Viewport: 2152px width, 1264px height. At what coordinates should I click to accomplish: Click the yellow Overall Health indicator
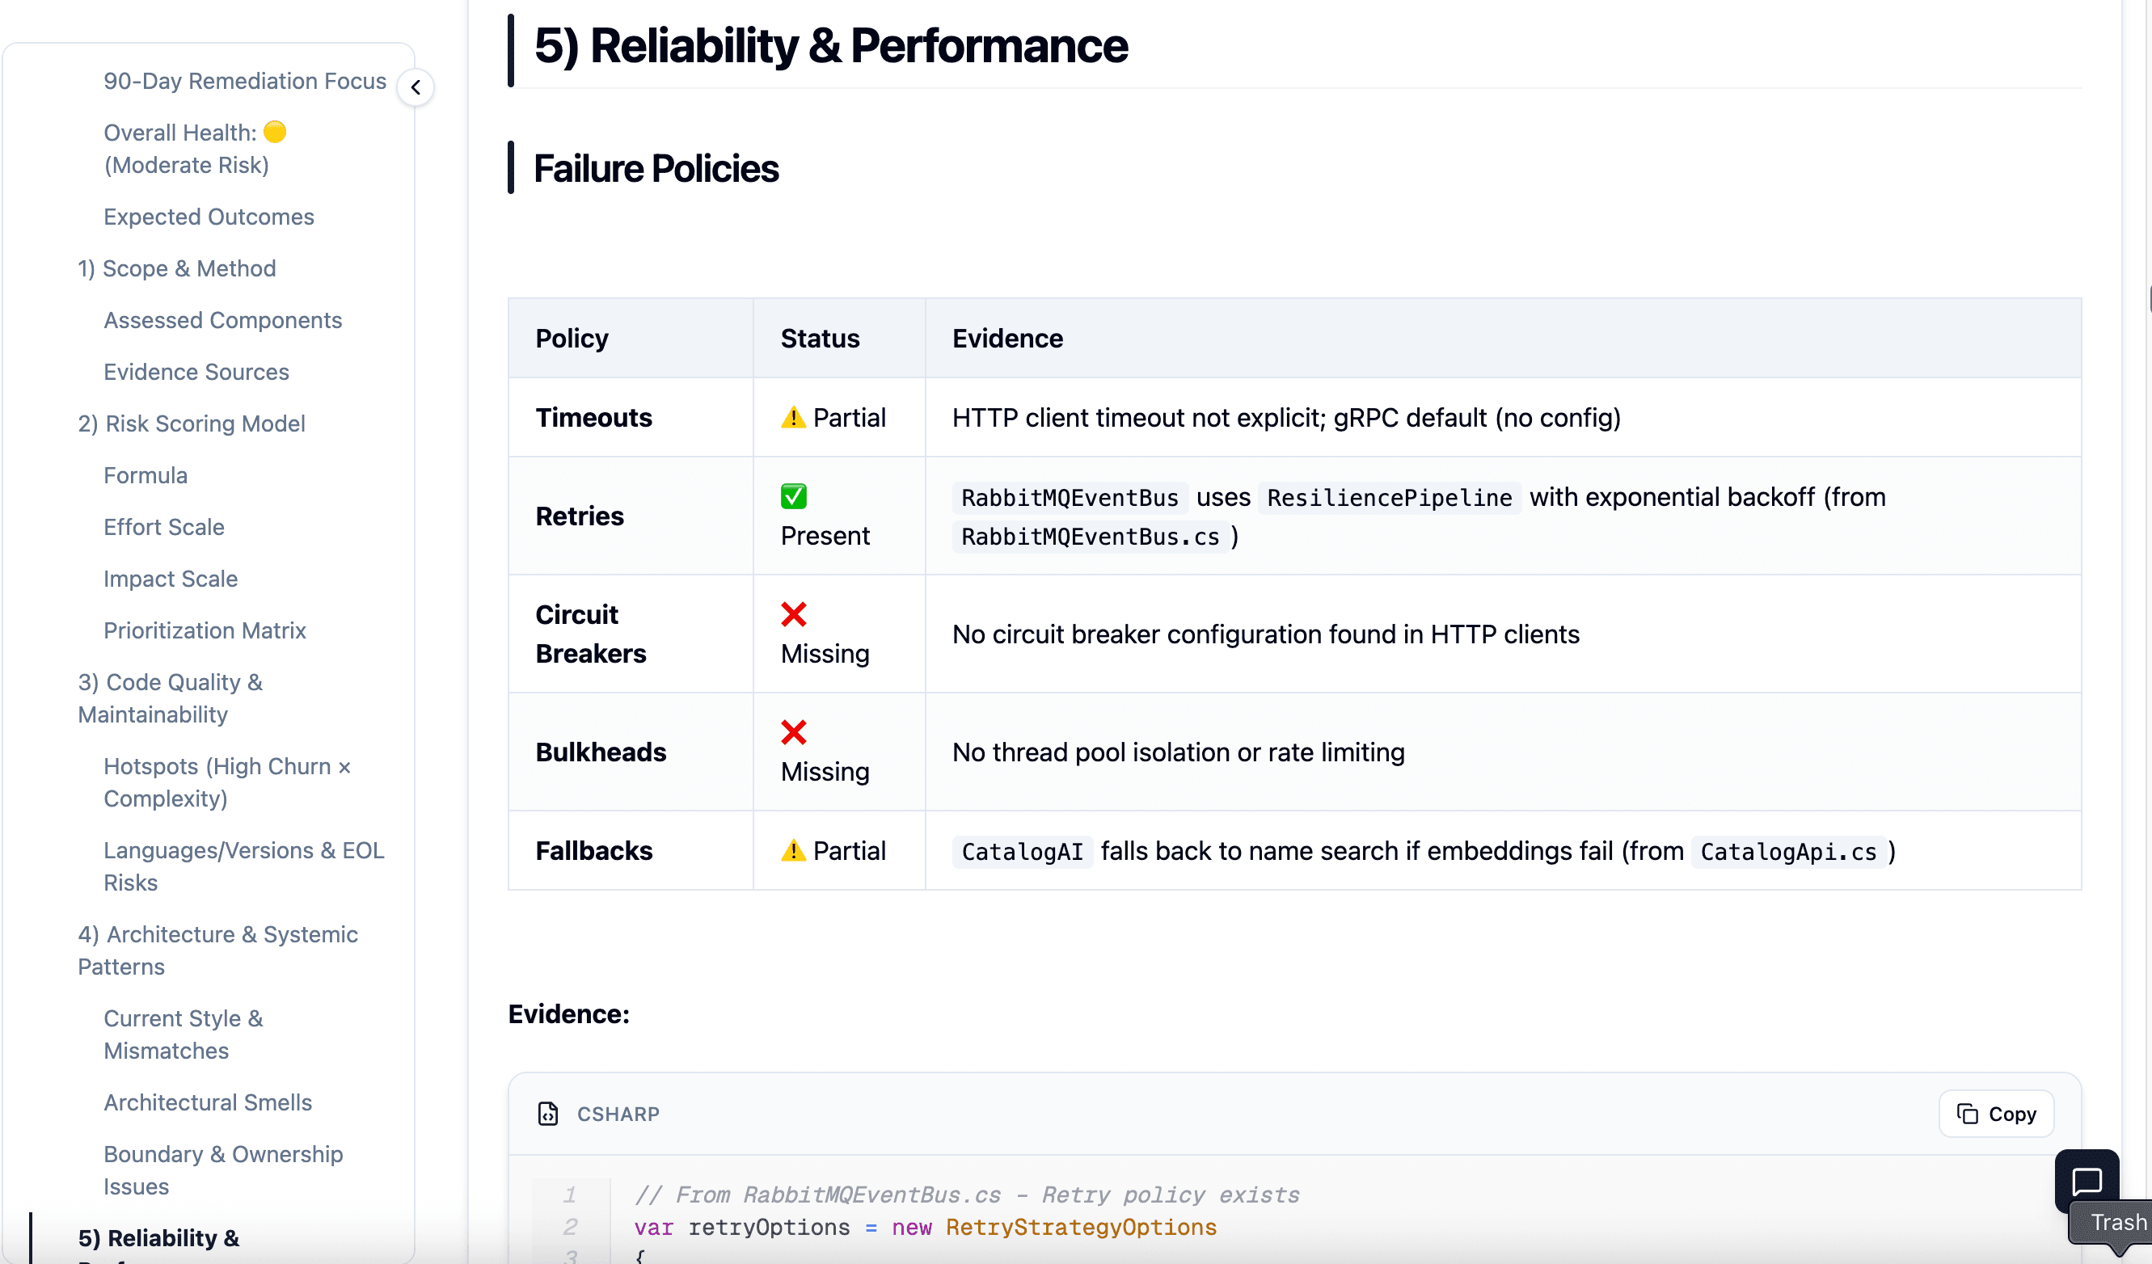(274, 132)
